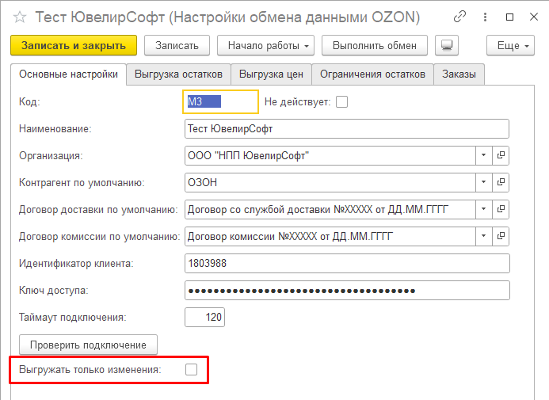Click the monitor icon toolbar button
549x400 pixels.
tap(447, 45)
